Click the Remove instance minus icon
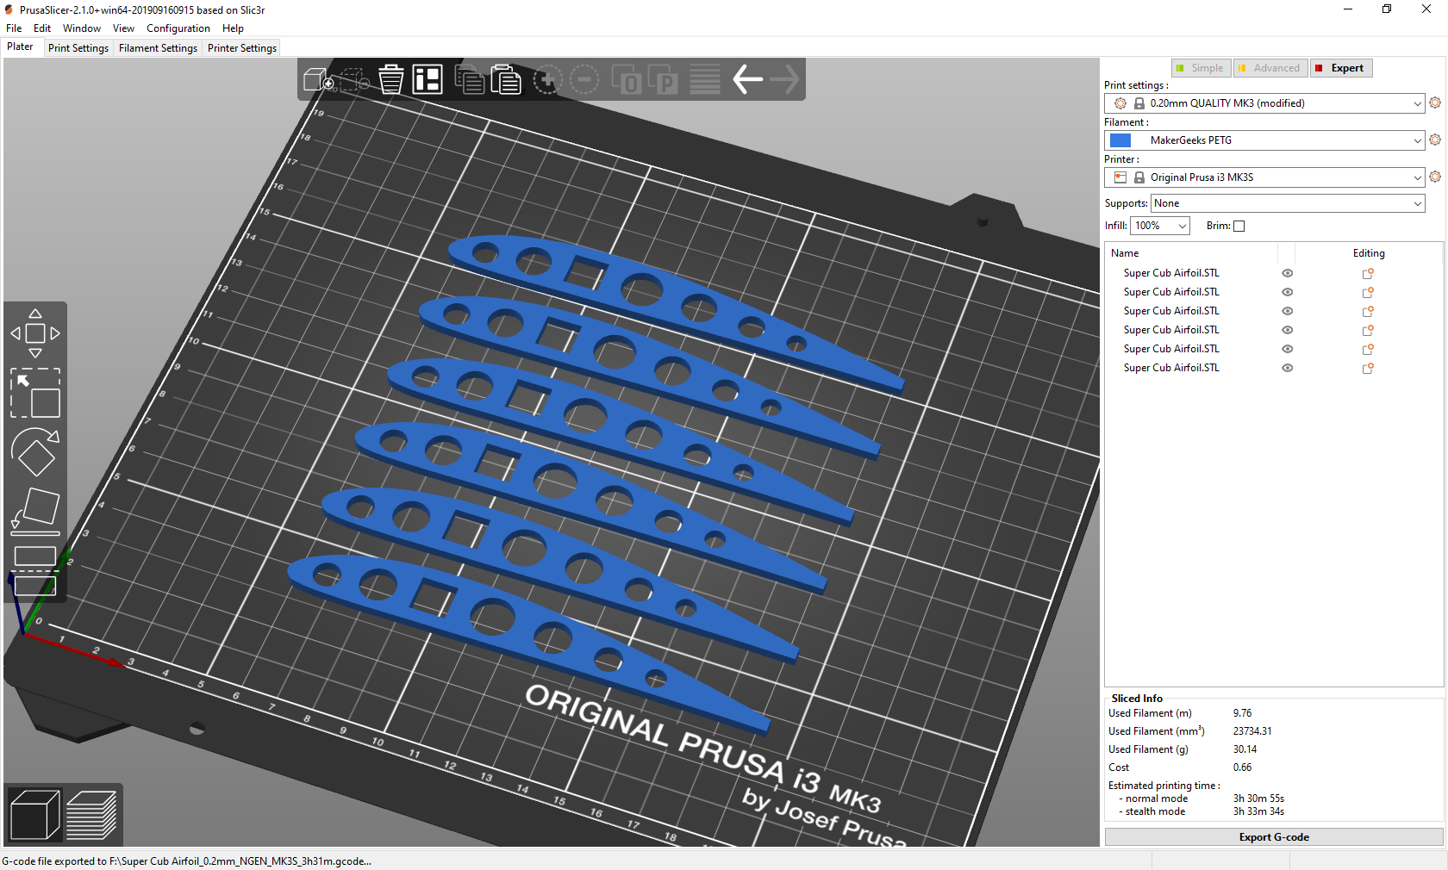1448x870 pixels. point(584,80)
